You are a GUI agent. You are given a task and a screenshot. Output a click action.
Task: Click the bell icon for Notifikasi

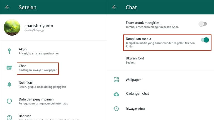[9, 84]
